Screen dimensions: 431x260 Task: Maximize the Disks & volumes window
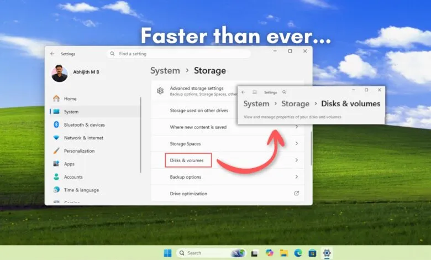366,90
